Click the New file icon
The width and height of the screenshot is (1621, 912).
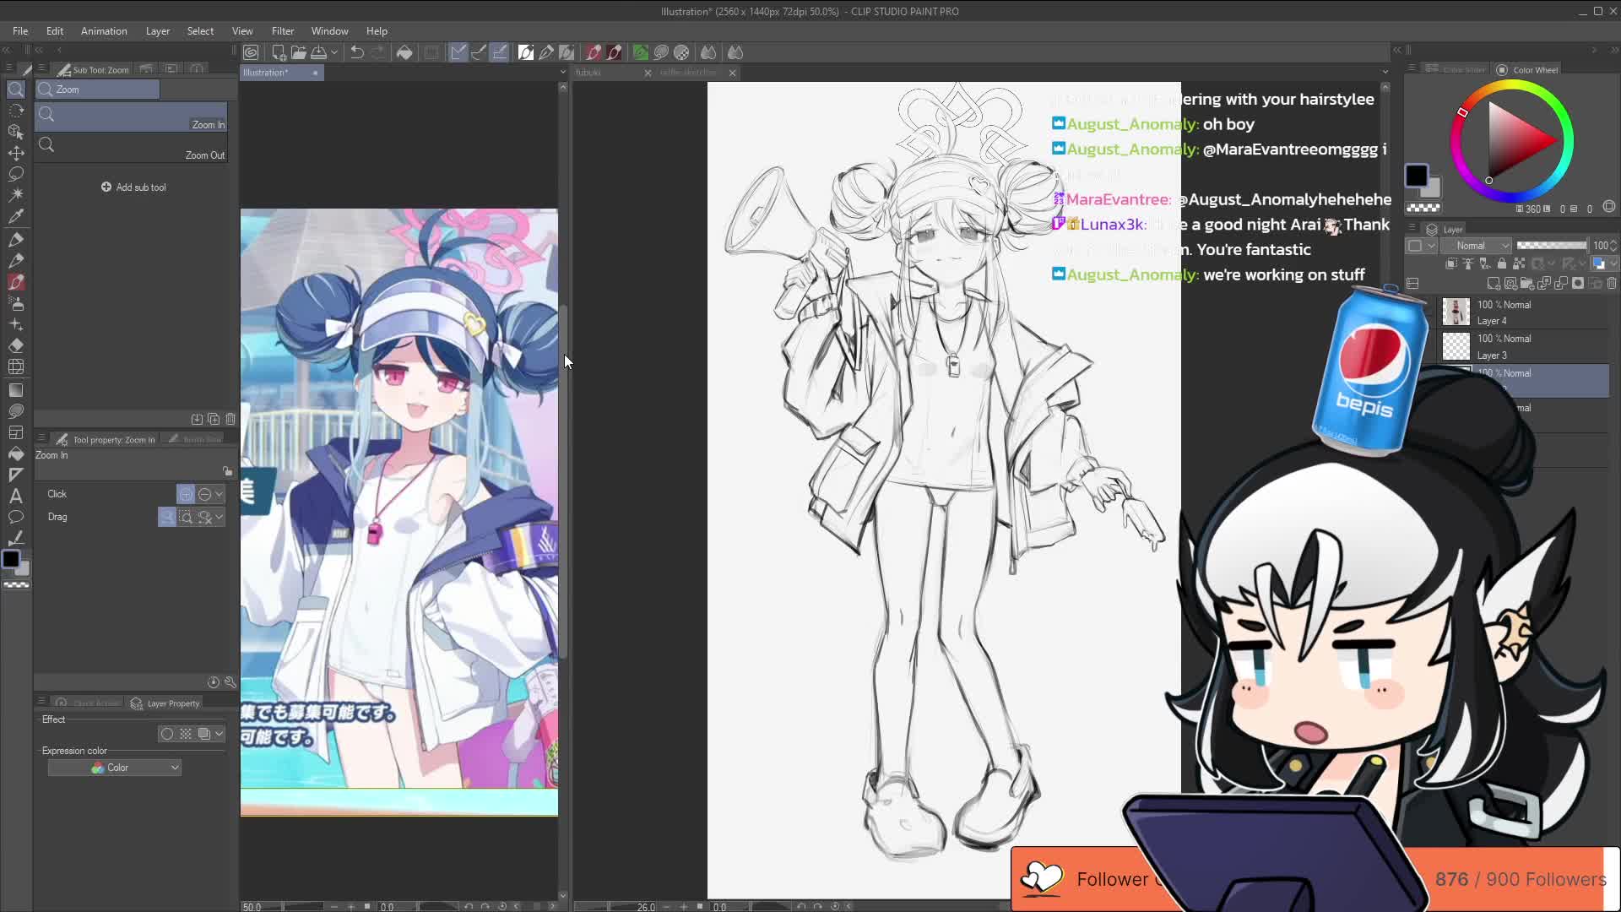point(279,52)
